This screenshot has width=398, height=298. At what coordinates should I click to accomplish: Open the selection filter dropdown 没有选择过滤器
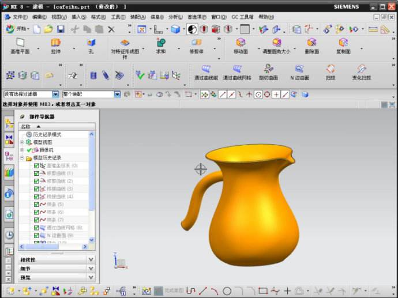click(x=55, y=95)
